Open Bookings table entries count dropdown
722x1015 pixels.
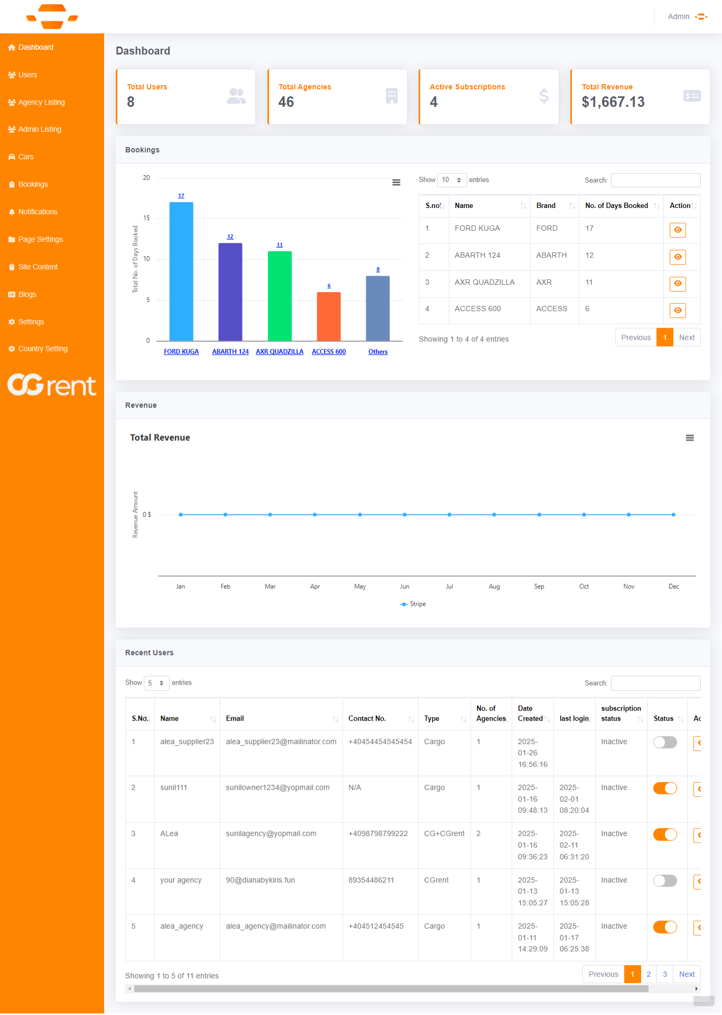[x=452, y=180]
